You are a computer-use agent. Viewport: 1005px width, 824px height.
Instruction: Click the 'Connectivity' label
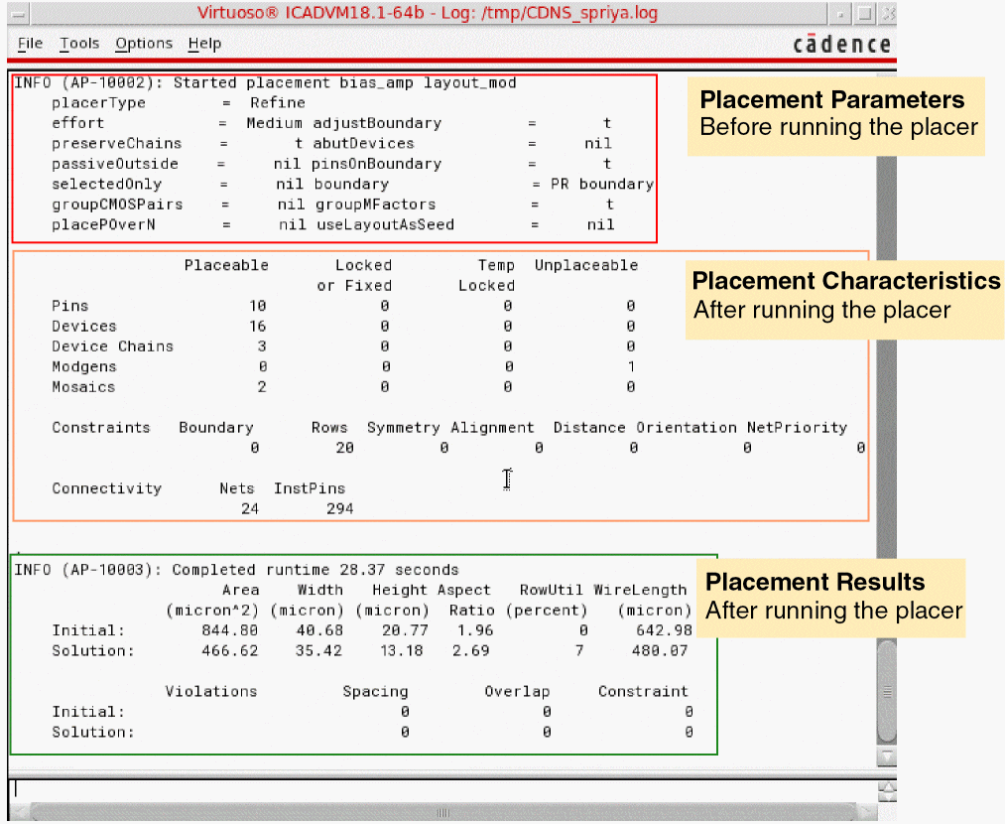click(x=106, y=488)
